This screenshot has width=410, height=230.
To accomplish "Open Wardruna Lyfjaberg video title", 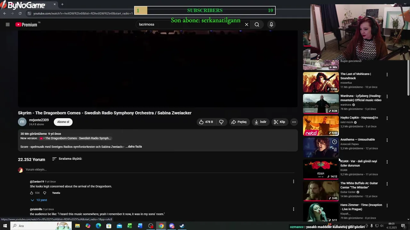I will coord(361,98).
